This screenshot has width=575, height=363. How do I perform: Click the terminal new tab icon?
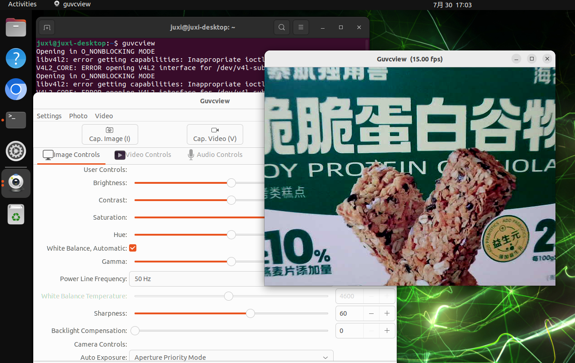[47, 27]
